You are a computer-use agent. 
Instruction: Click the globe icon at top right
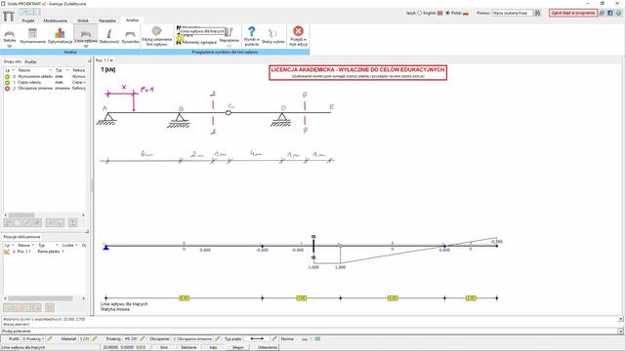618,13
